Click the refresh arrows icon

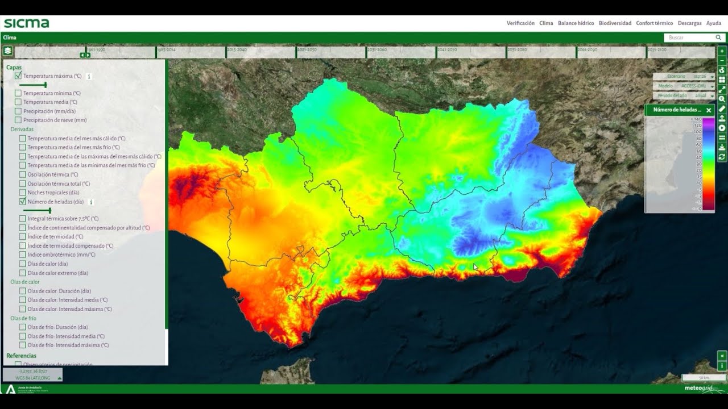coord(722,157)
